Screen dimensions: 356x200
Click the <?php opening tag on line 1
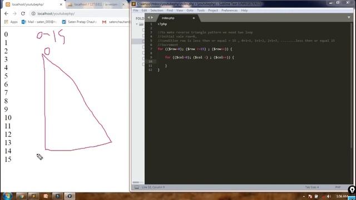pyautogui.click(x=162, y=24)
